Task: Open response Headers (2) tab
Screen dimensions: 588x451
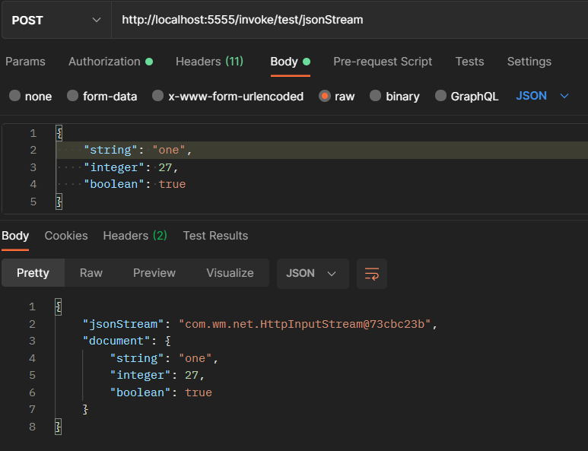Action: (x=135, y=236)
